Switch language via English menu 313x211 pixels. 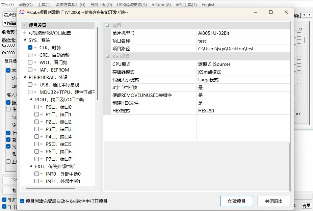point(208,5)
